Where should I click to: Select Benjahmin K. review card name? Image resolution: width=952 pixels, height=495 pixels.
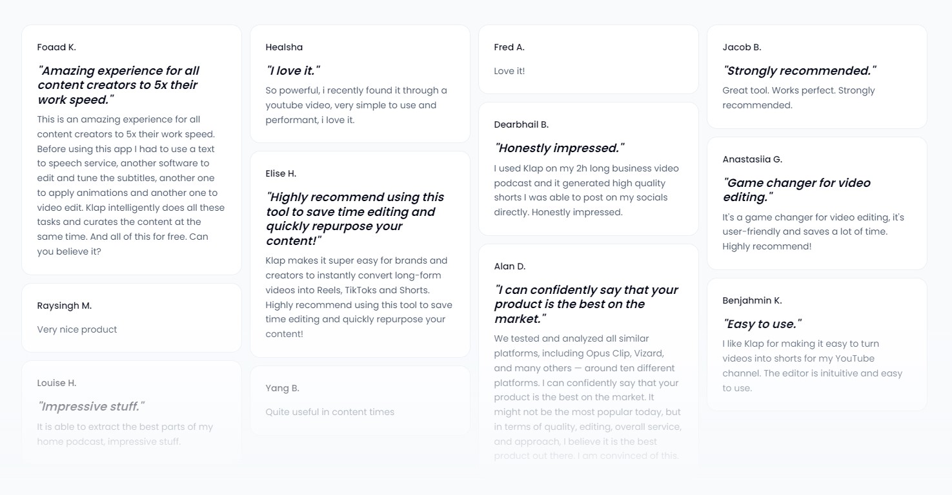752,300
